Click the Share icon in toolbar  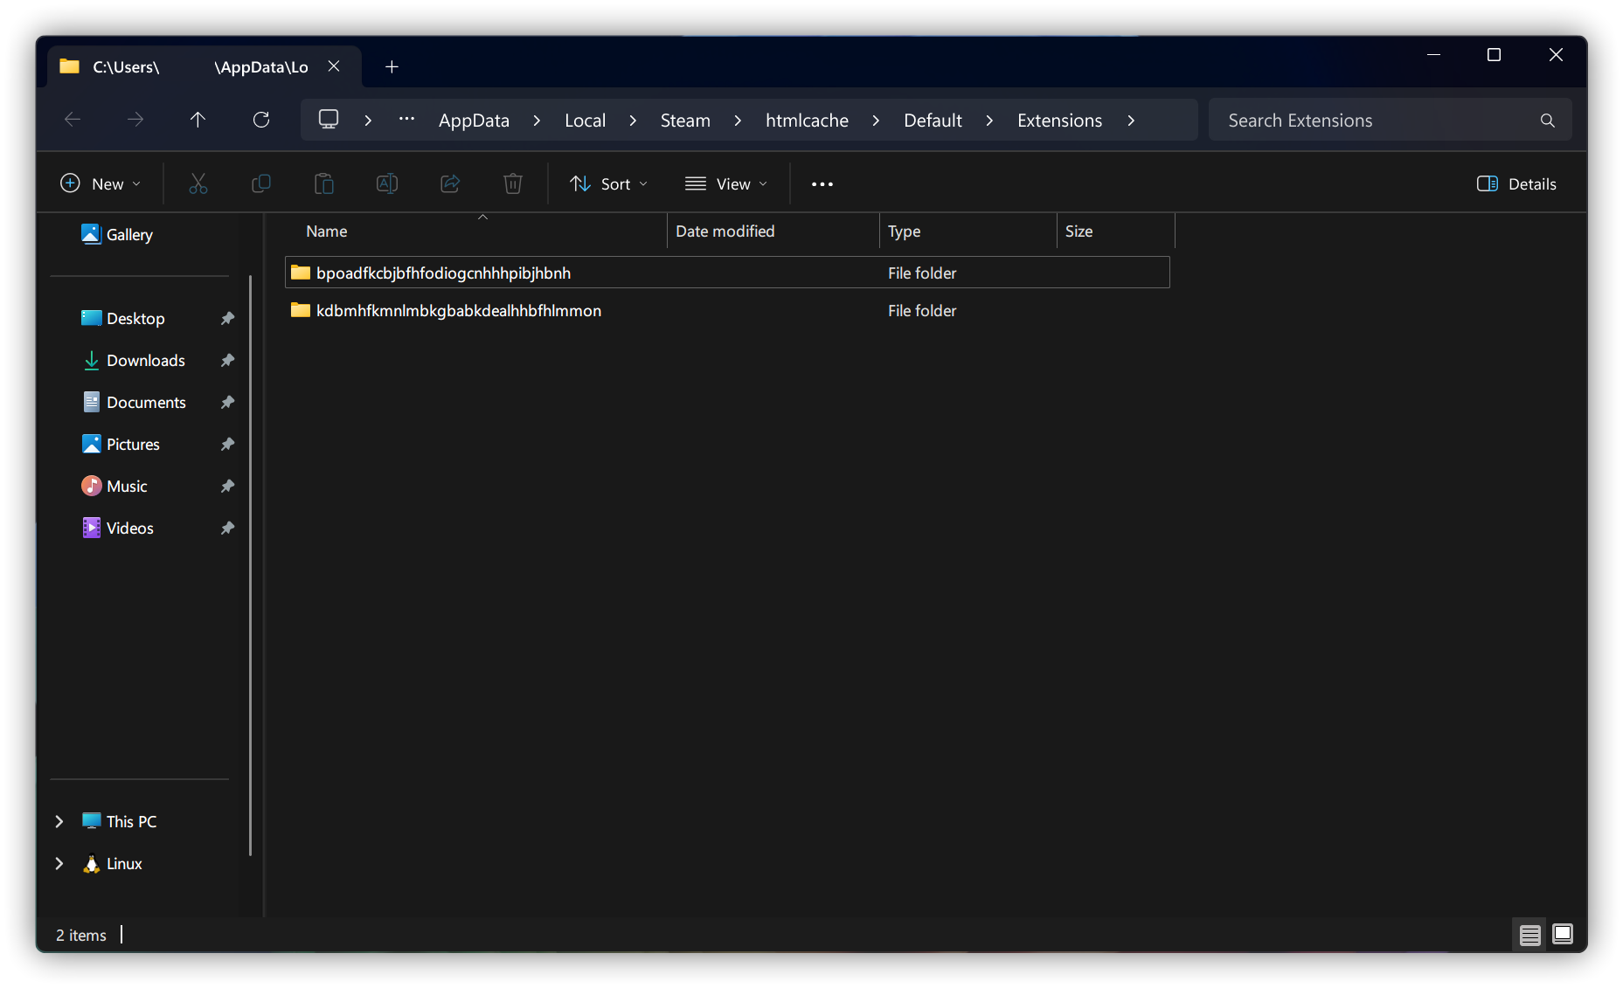click(450, 183)
